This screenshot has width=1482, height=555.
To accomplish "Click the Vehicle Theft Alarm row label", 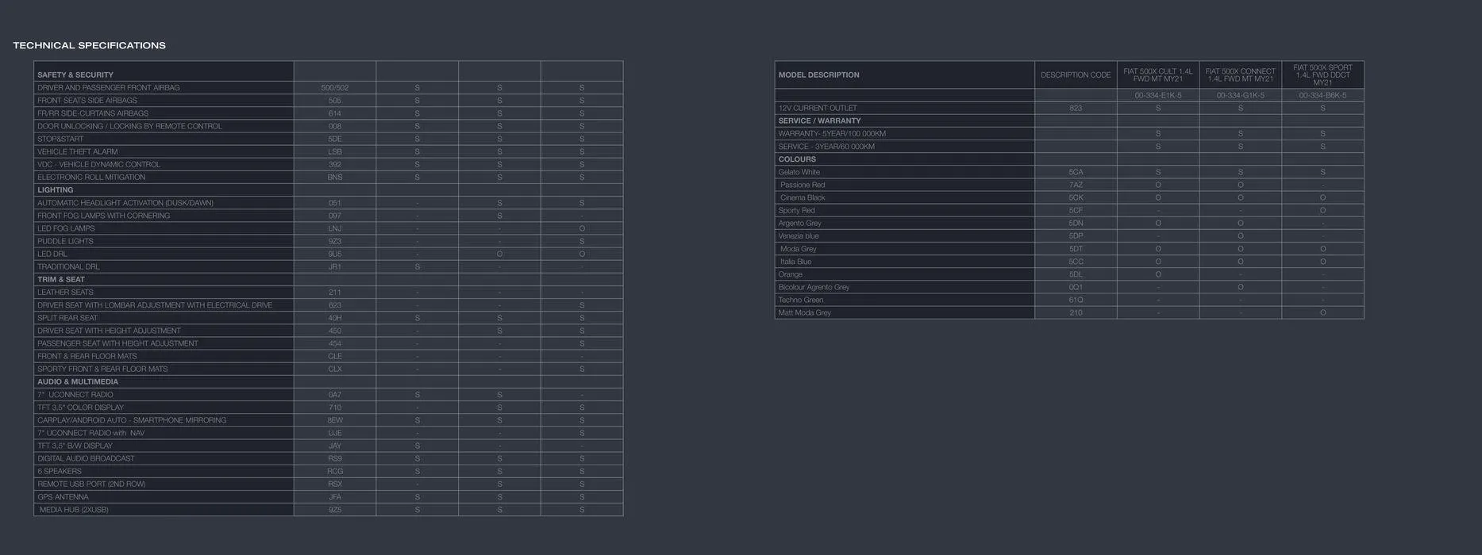I will click(77, 151).
